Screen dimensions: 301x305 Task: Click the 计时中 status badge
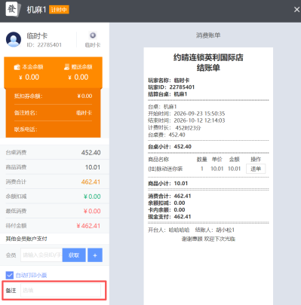point(59,10)
